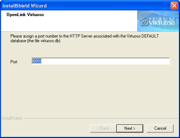Click the VIRTUOSO wordmark in banner
The width and height of the screenshot is (180, 138).
pyautogui.click(x=162, y=23)
